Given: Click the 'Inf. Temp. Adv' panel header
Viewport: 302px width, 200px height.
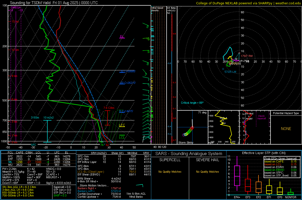Looking at the screenshot, I should pos(171,10).
